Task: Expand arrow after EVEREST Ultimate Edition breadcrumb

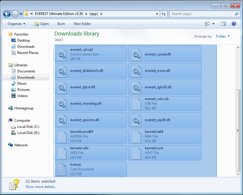Action: (x=86, y=14)
